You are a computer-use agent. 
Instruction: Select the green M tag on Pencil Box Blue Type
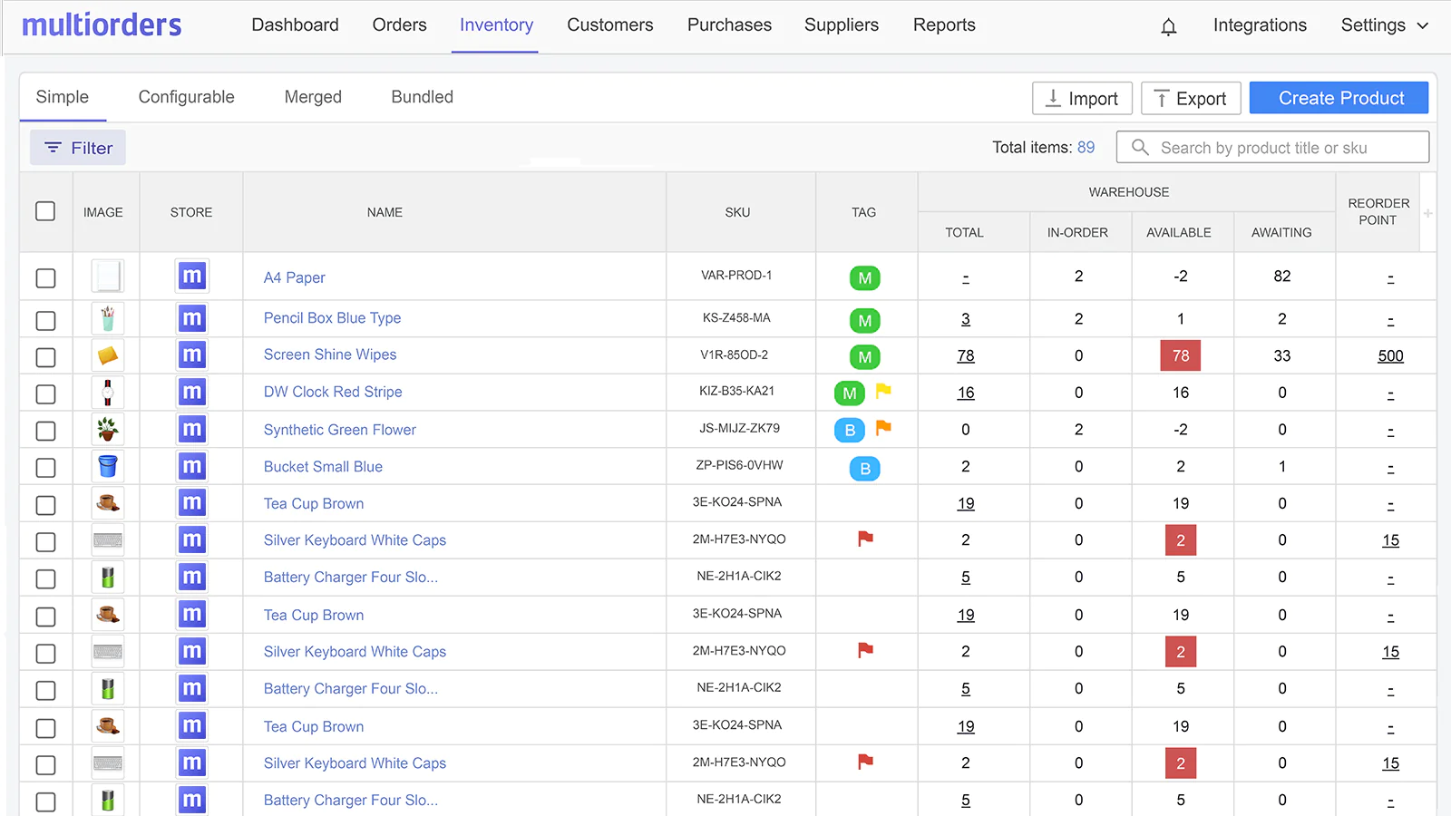pyautogui.click(x=864, y=319)
